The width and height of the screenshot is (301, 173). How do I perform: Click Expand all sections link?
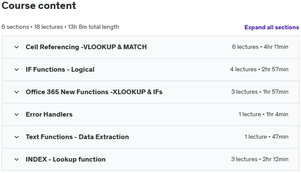(272, 28)
